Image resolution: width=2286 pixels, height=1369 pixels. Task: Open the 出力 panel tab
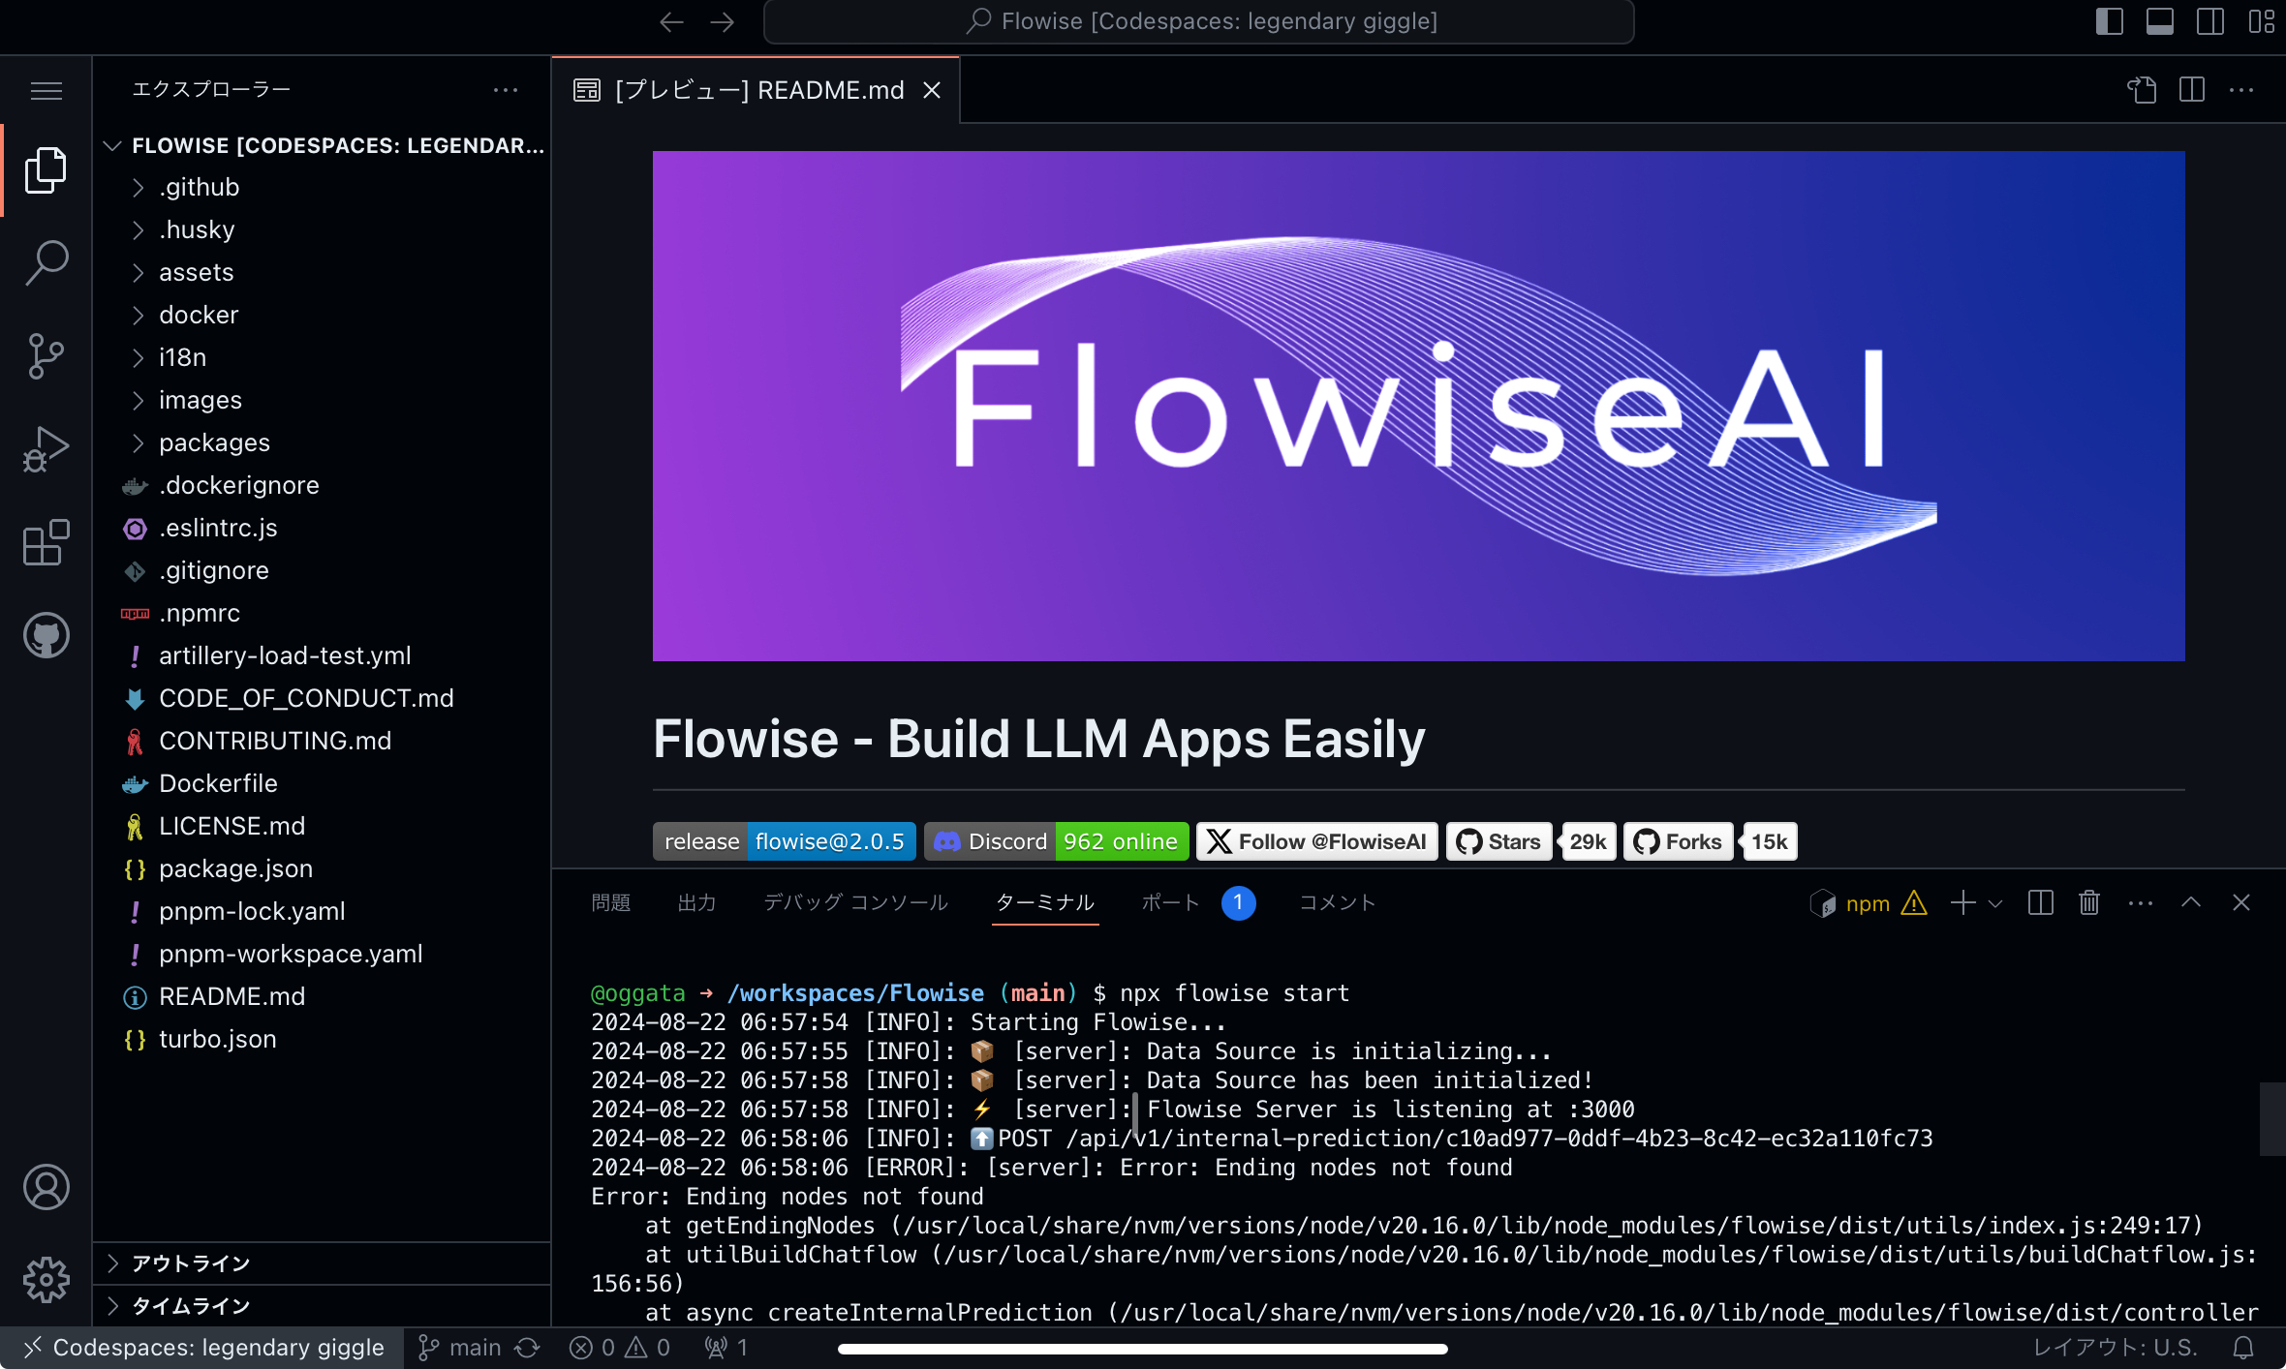click(696, 901)
